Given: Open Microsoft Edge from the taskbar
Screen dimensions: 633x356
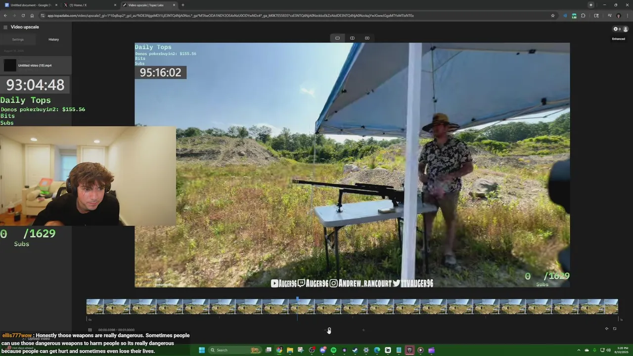Looking at the screenshot, I should click(377, 350).
